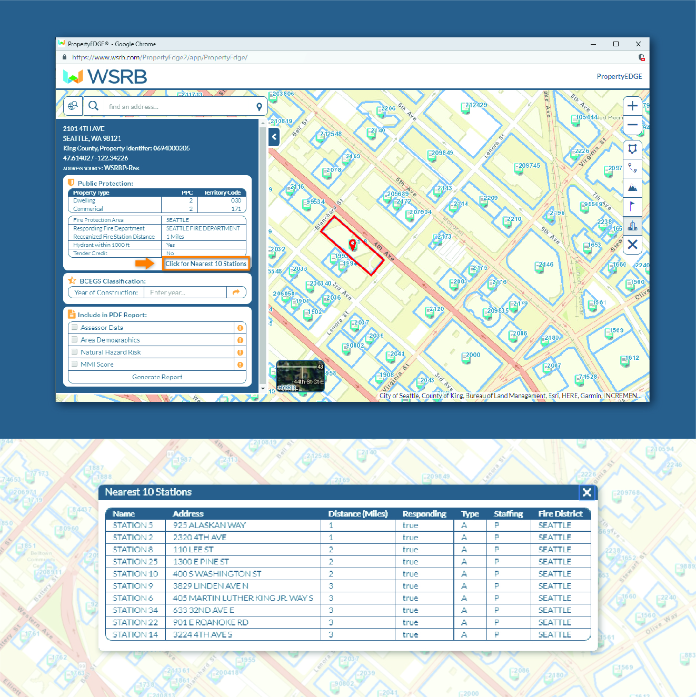This screenshot has width=696, height=698.
Task: Open info for Natural Hazard Risk
Action: tap(240, 352)
